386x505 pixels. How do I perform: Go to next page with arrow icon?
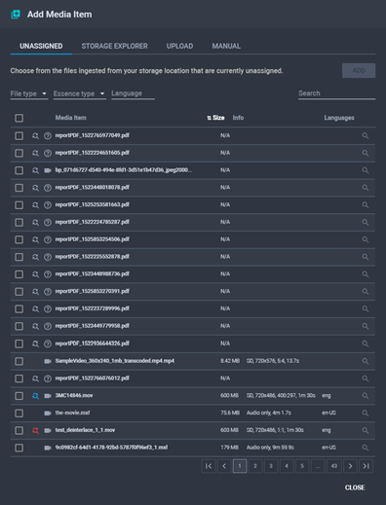[x=350, y=466]
